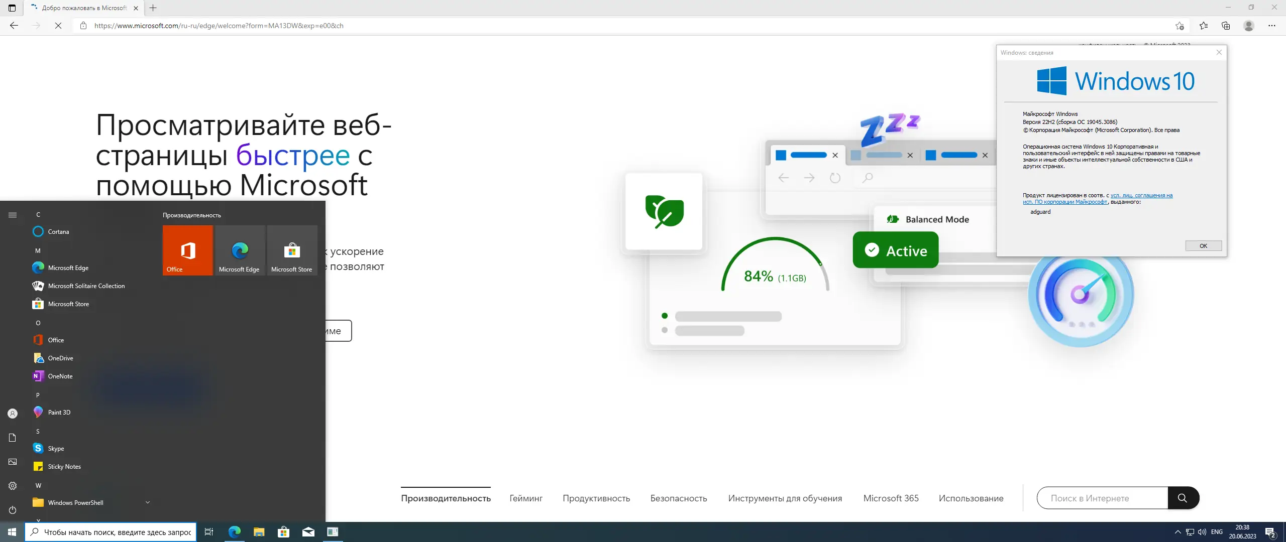Switch to the Гейминг tab
This screenshot has height=542, width=1286.
[x=526, y=498]
